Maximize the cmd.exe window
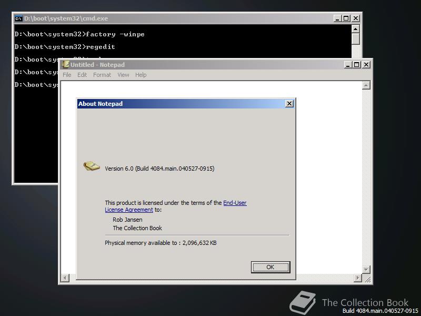Screen dimensions: 421x316 click(346, 18)
